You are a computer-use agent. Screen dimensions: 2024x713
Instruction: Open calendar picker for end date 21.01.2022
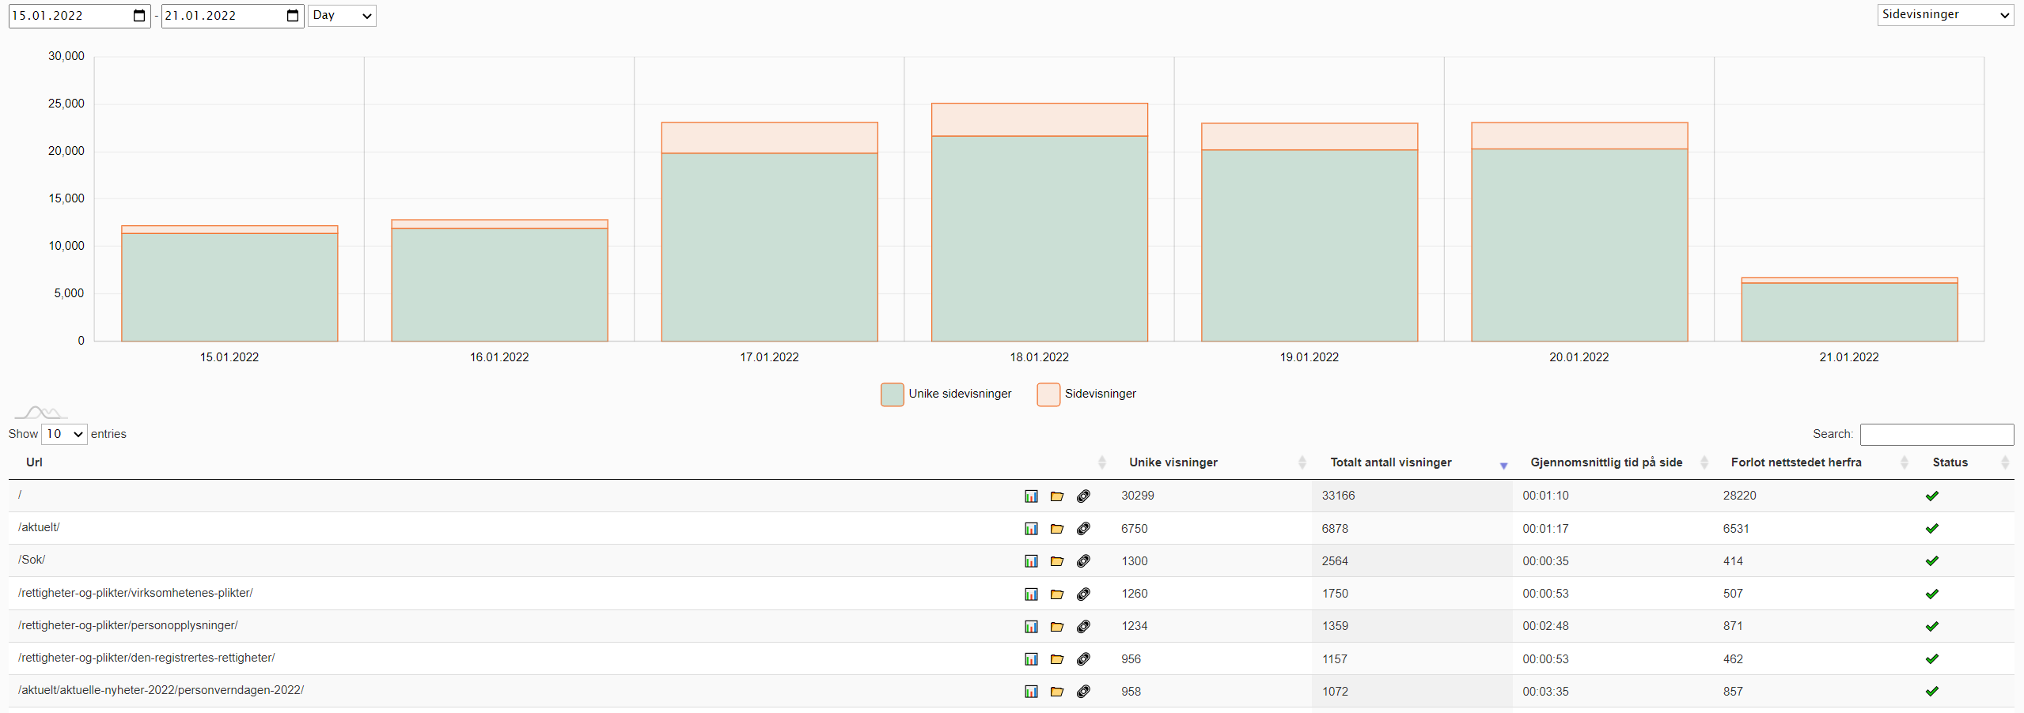pos(293,16)
